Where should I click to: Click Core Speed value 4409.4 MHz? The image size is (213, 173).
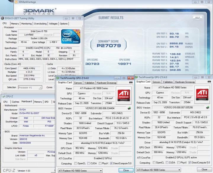[x=29, y=68]
